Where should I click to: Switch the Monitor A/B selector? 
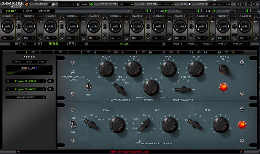[x=52, y=4]
